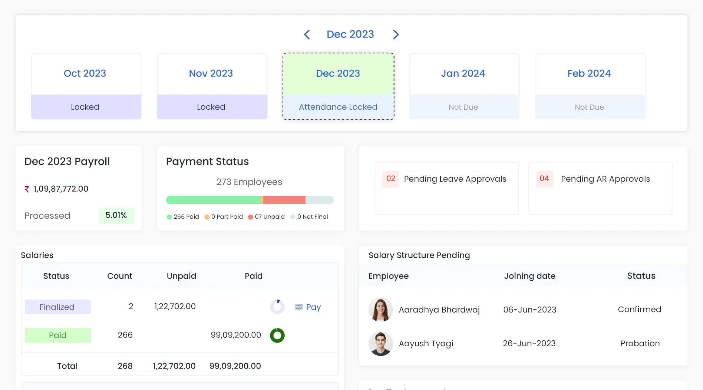703x390 pixels.
Task: Click the cash icon beside Pay
Action: click(298, 307)
